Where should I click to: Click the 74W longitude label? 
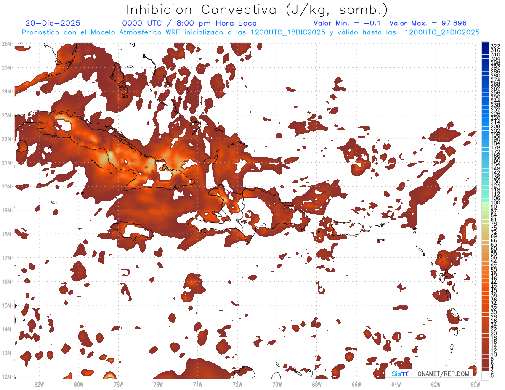[197, 384]
